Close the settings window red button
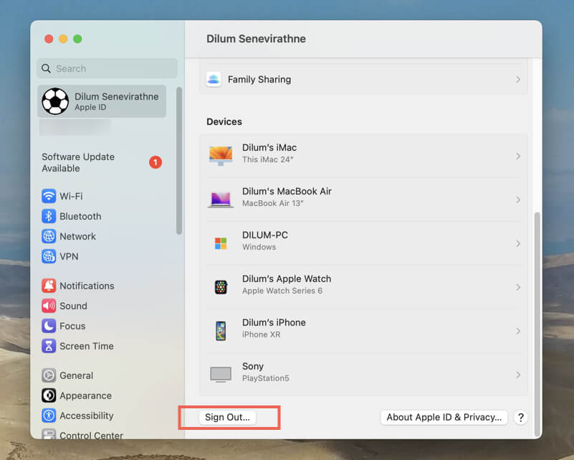The width and height of the screenshot is (574, 460). (x=49, y=39)
